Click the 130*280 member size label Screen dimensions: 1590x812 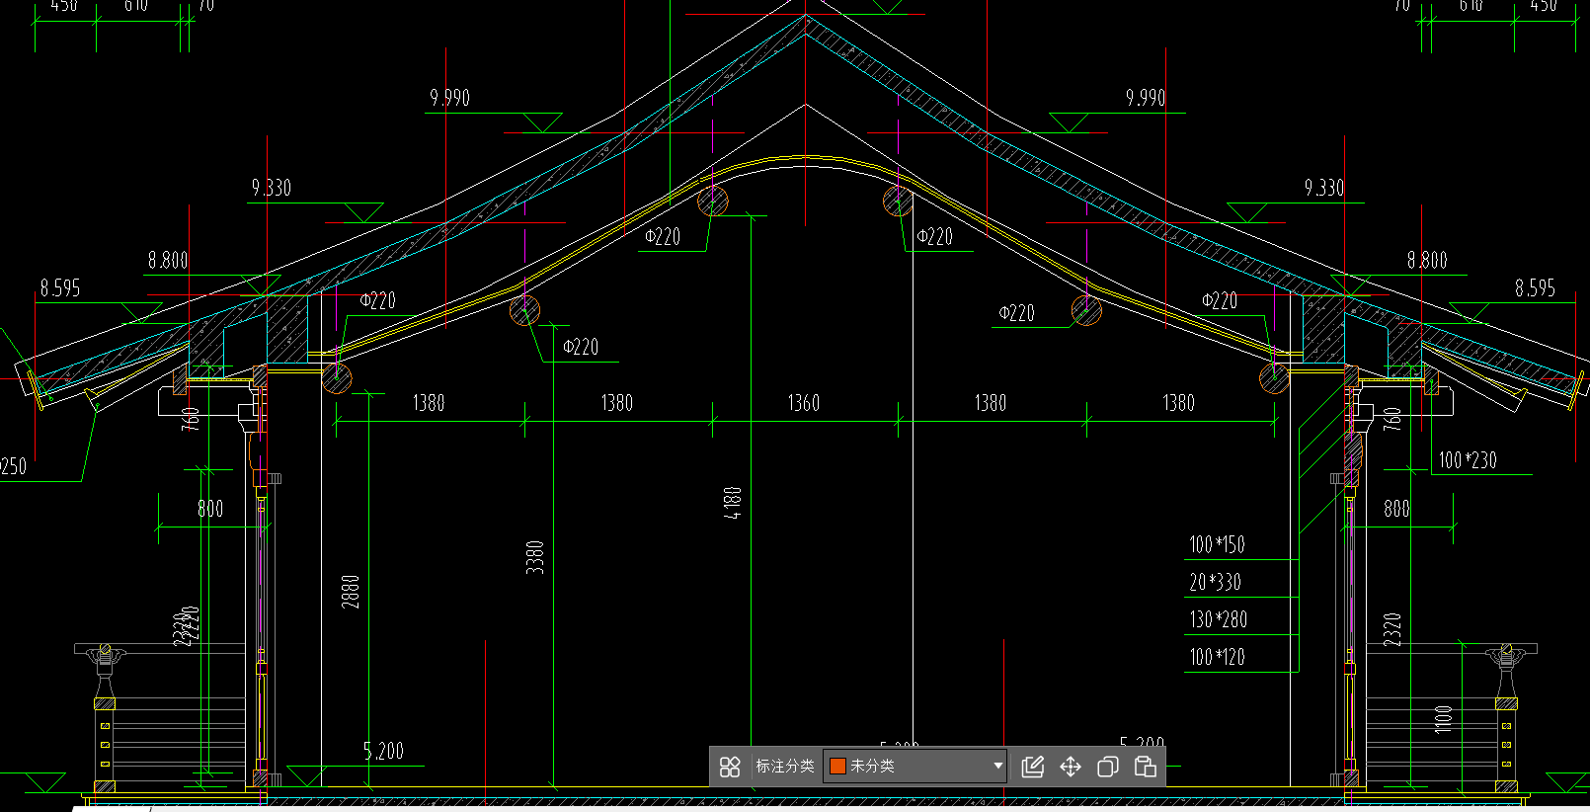coord(1218,620)
